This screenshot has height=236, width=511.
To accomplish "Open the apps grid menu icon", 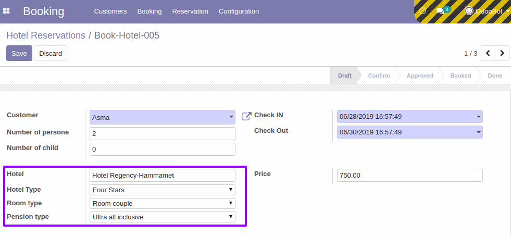I will tap(6, 11).
